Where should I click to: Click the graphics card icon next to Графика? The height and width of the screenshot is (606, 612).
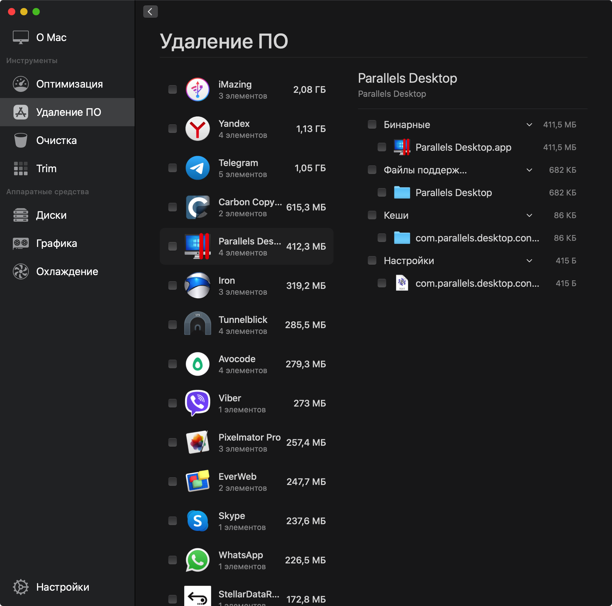(21, 243)
